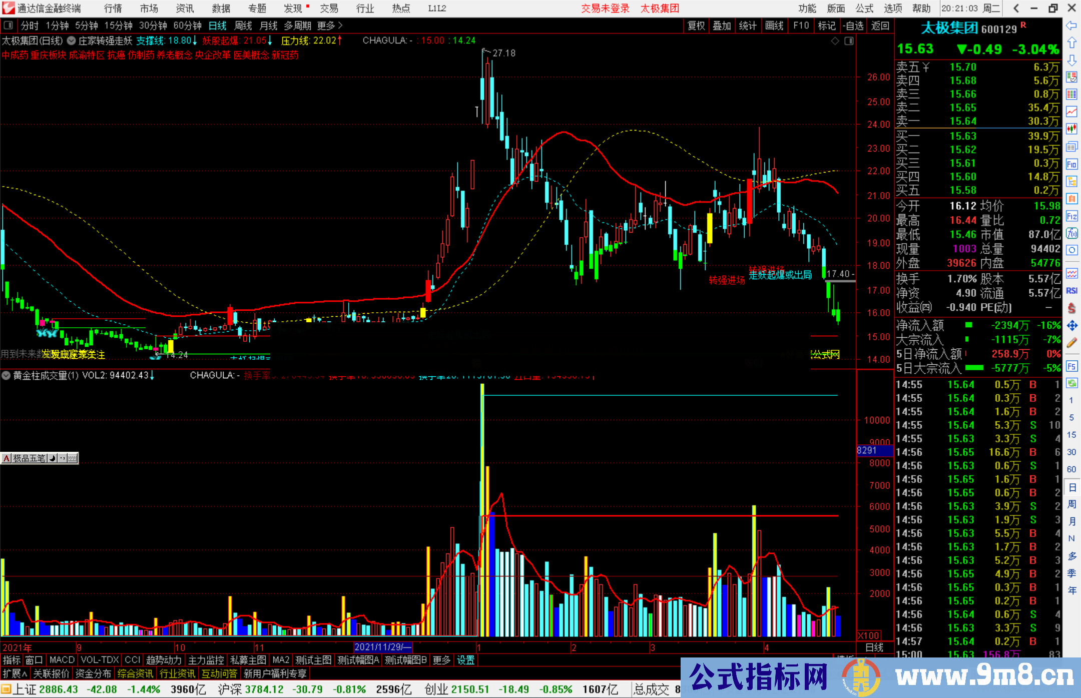Click the X100 volume scale label
Viewport: 1081px width, 698px height.
[869, 635]
